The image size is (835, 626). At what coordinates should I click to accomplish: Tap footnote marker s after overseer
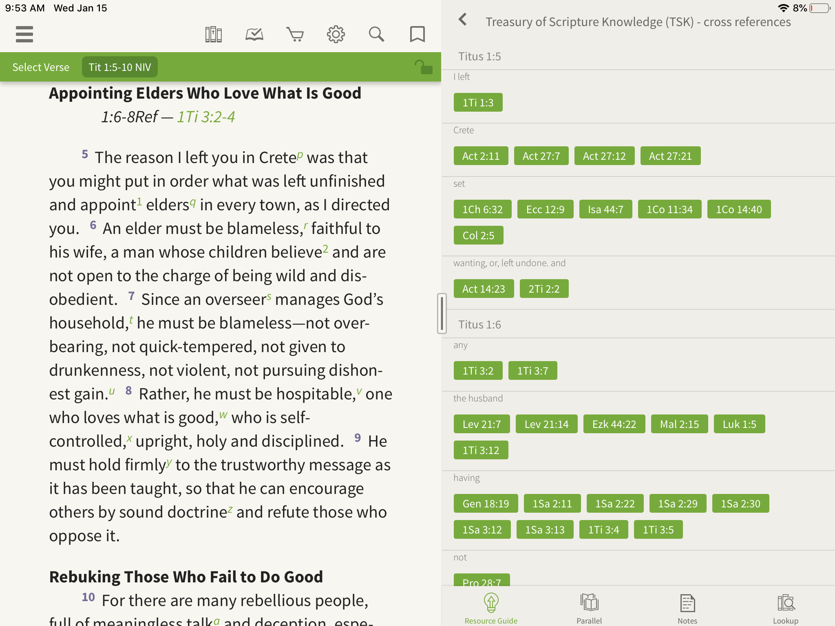pyautogui.click(x=269, y=296)
